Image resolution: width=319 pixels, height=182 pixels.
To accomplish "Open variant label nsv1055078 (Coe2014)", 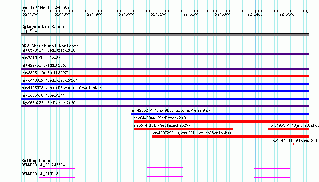I will pyautogui.click(x=43, y=95).
